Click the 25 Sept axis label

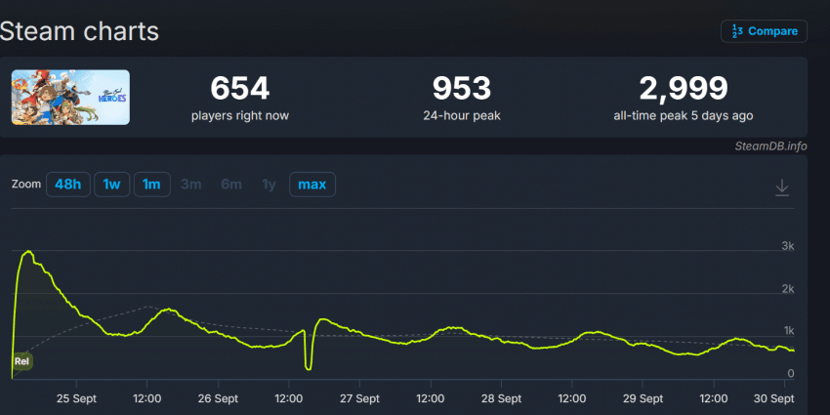tap(76, 398)
